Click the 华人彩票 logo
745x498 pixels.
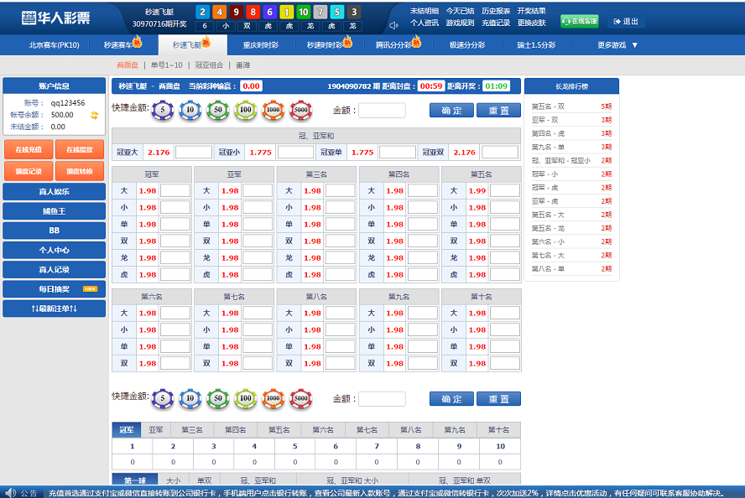pos(57,18)
